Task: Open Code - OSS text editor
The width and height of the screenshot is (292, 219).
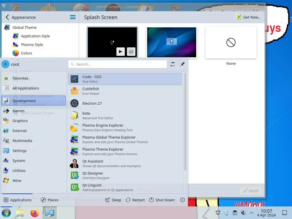Action: (125, 79)
